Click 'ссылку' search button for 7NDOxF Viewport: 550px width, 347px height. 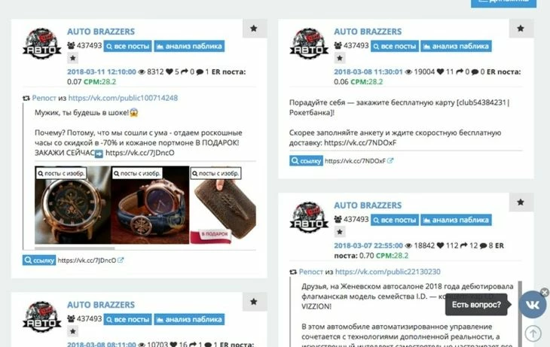pos(306,160)
